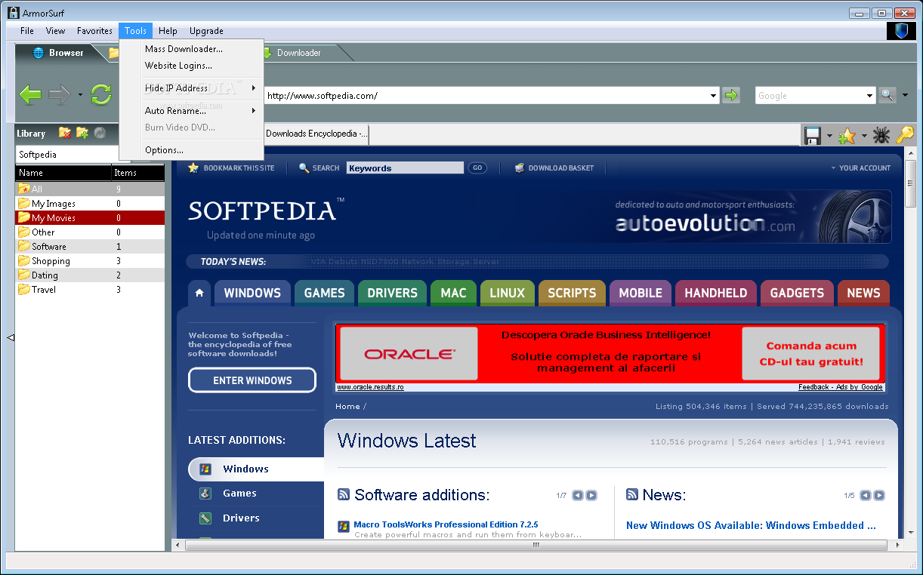This screenshot has height=575, width=923.
Task: Click the green Go arrow beside the URL
Action: click(x=731, y=95)
